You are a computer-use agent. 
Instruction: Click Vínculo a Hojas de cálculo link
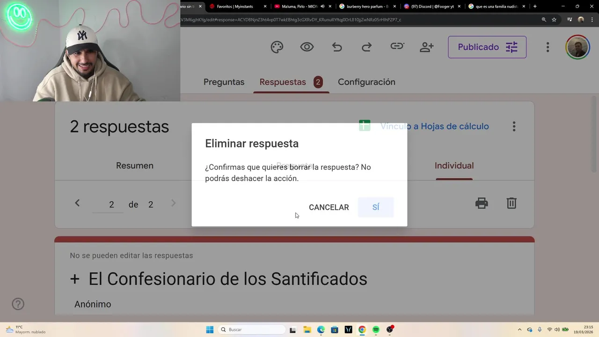point(434,126)
